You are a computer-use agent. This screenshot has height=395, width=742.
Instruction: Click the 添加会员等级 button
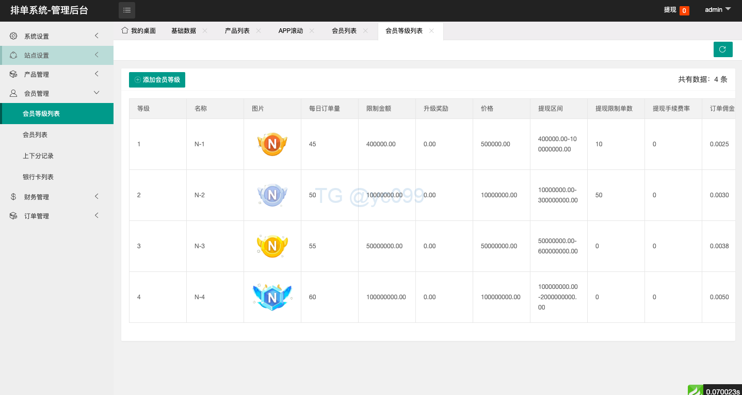(157, 80)
